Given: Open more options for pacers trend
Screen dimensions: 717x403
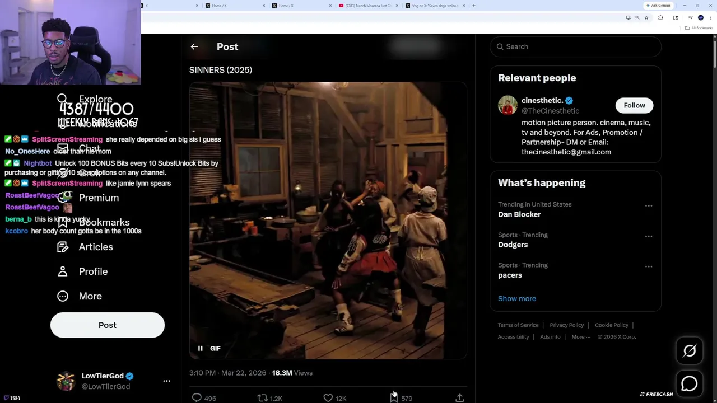Looking at the screenshot, I should click(649, 266).
